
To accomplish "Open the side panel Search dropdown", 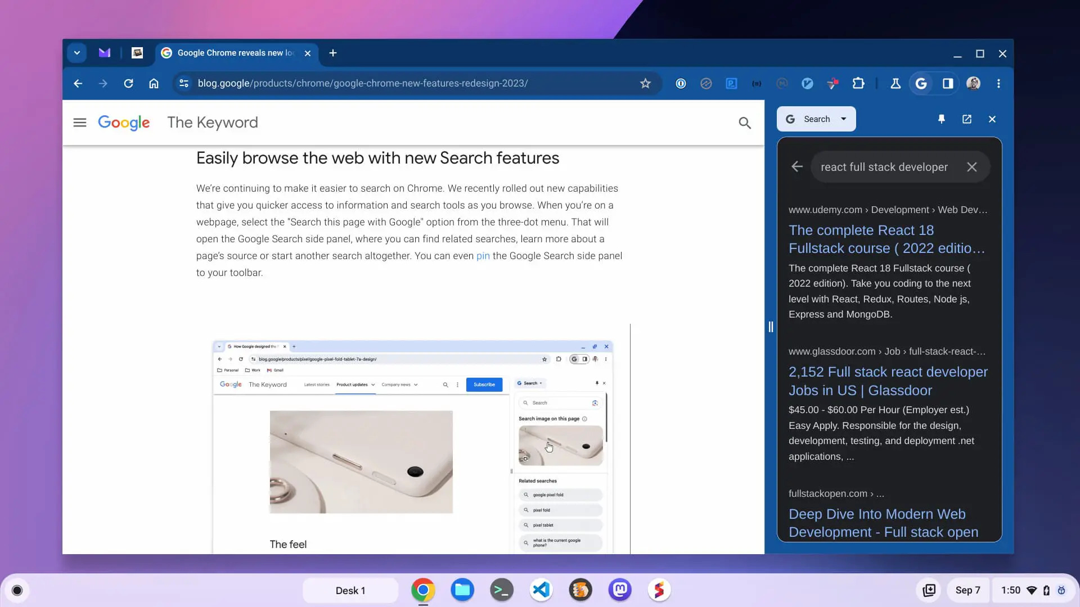I will click(816, 119).
